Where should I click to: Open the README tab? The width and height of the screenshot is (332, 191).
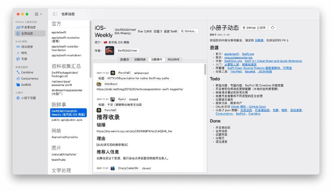173,60
